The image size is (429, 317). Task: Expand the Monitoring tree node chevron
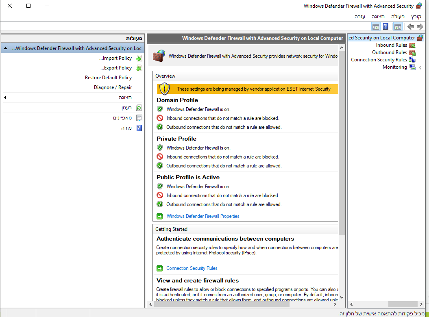click(420, 67)
